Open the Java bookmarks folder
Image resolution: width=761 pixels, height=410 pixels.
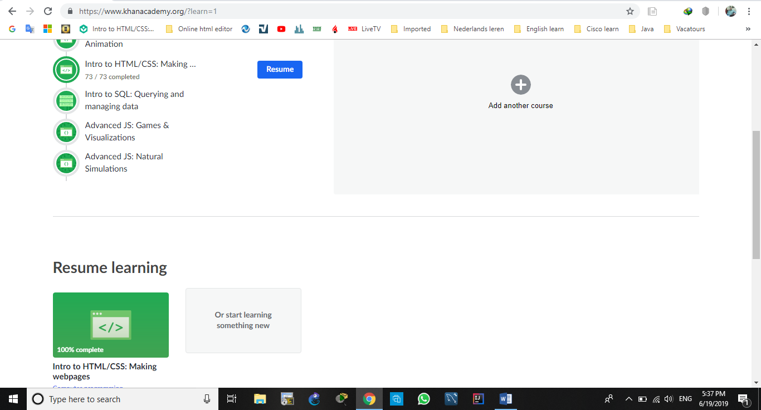pyautogui.click(x=641, y=29)
